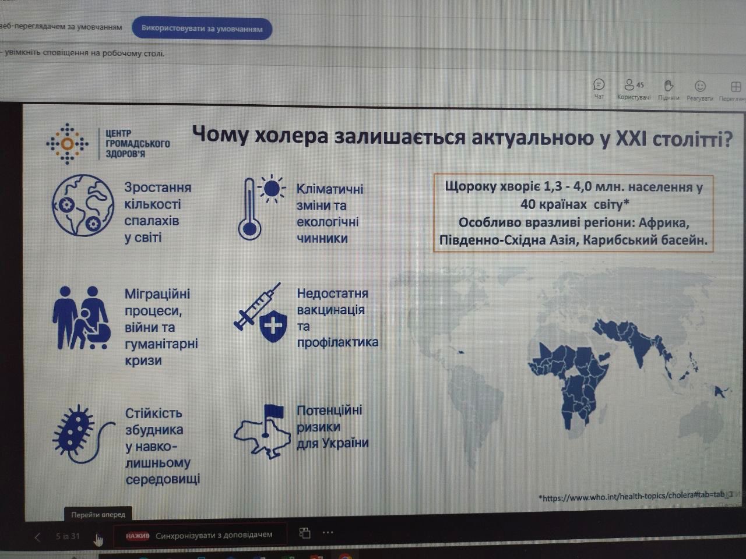Screen dimensions: 746x559
Task: Go to the previous slide arrow
Action: point(38,536)
